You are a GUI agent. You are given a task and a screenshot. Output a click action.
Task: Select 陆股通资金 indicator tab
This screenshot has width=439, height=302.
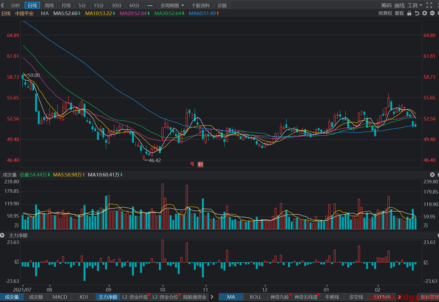click(x=195, y=297)
